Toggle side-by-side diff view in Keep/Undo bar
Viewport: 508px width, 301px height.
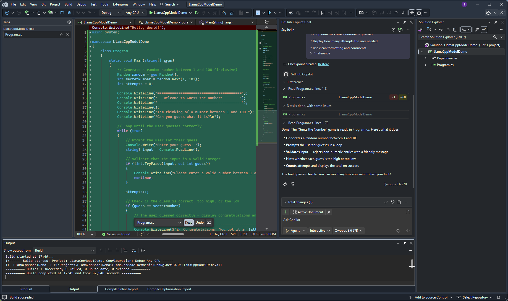coord(209,223)
